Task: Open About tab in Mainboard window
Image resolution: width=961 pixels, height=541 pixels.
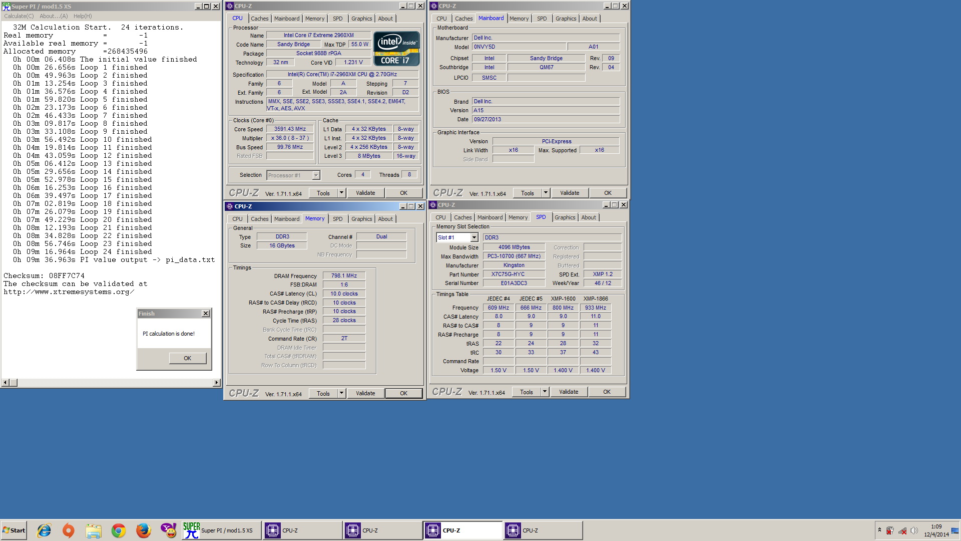Action: tap(589, 19)
